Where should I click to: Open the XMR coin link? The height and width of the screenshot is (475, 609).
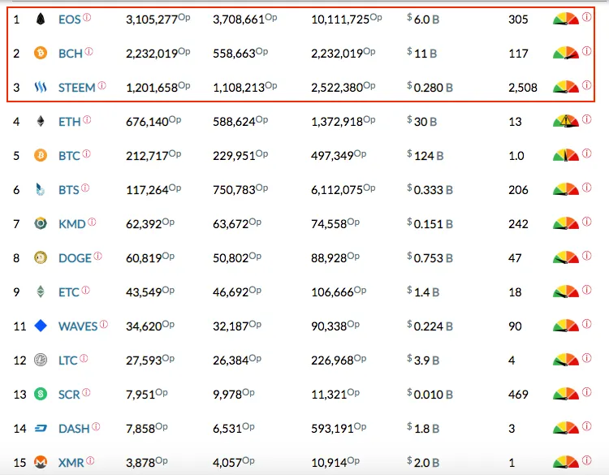71,463
